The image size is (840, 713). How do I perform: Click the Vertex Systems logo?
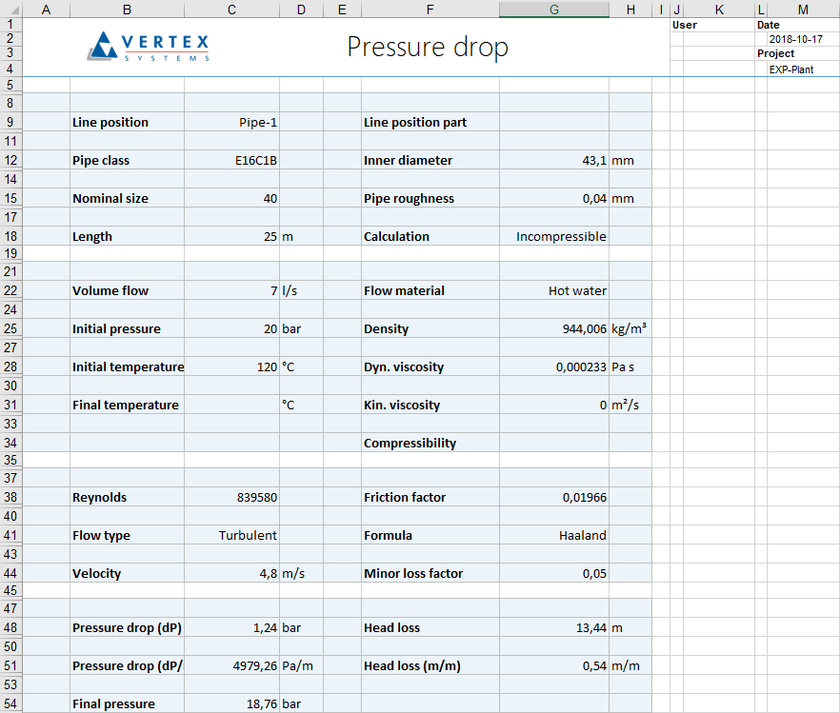[x=148, y=46]
